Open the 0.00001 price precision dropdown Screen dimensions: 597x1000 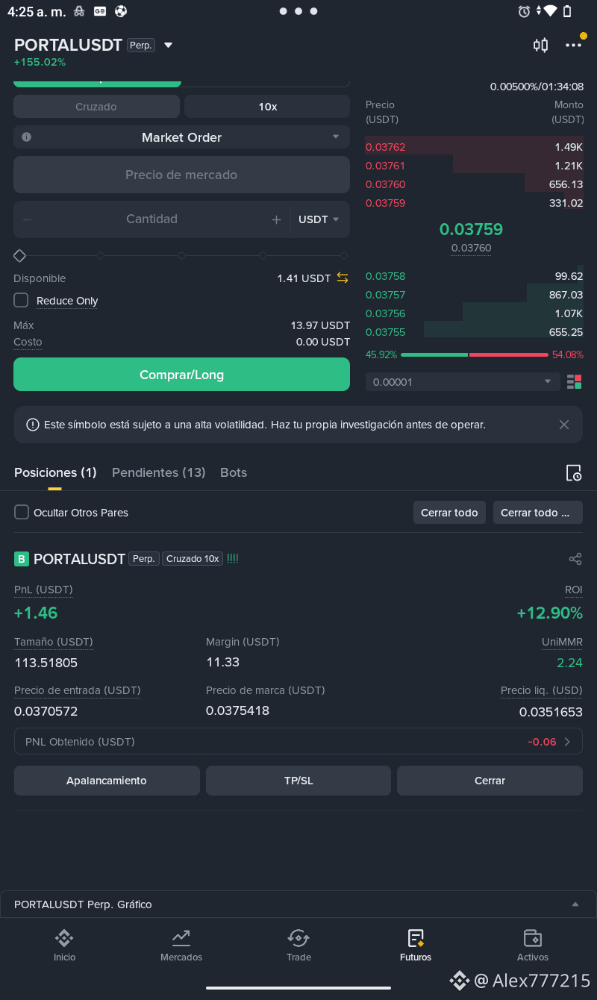click(x=463, y=382)
